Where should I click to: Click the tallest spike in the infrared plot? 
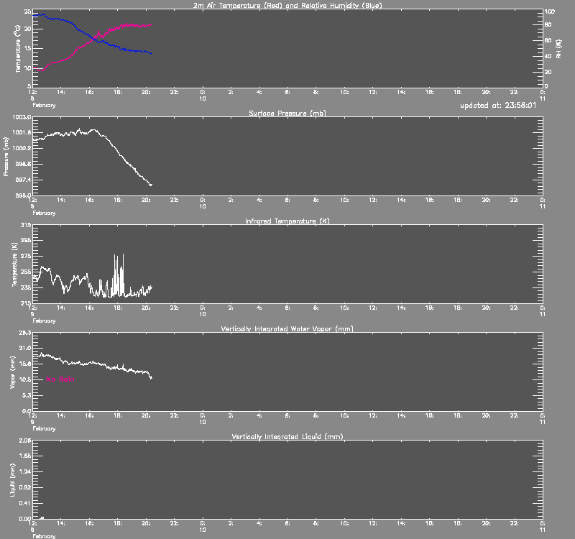[x=123, y=255]
